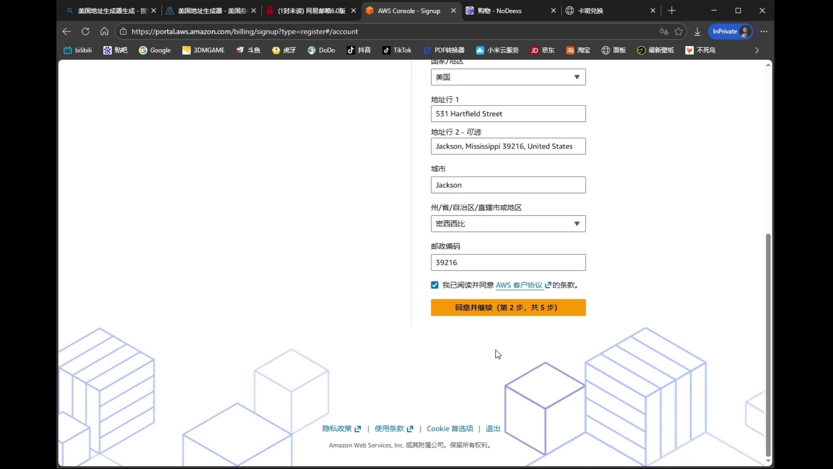The image size is (833, 469).
Task: Click the browser refresh icon
Action: (85, 31)
